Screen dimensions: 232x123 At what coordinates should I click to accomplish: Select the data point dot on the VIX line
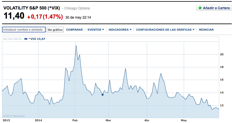103,95
